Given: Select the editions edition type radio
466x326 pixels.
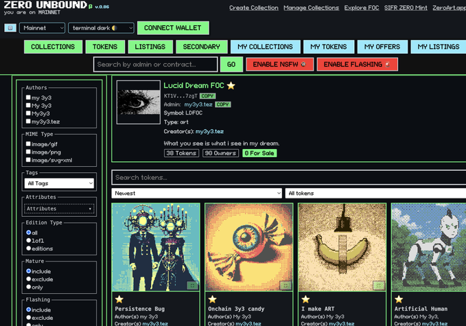Looking at the screenshot, I should coord(29,248).
